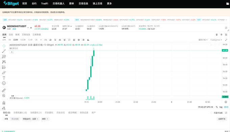Select the 15分钟 timeframe
The image size is (230, 132).
point(23,40)
